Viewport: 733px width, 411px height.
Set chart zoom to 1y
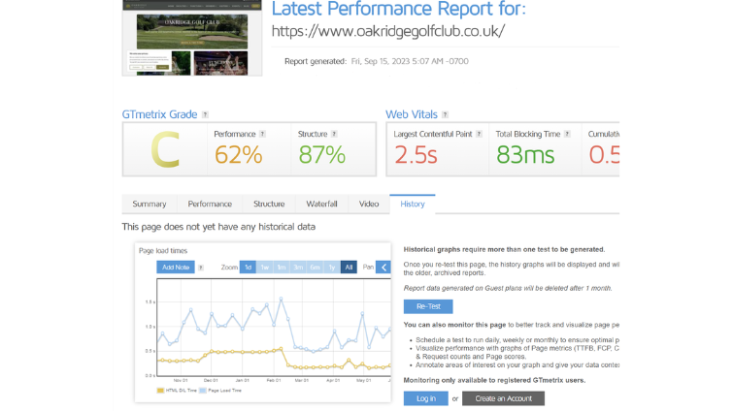point(332,268)
